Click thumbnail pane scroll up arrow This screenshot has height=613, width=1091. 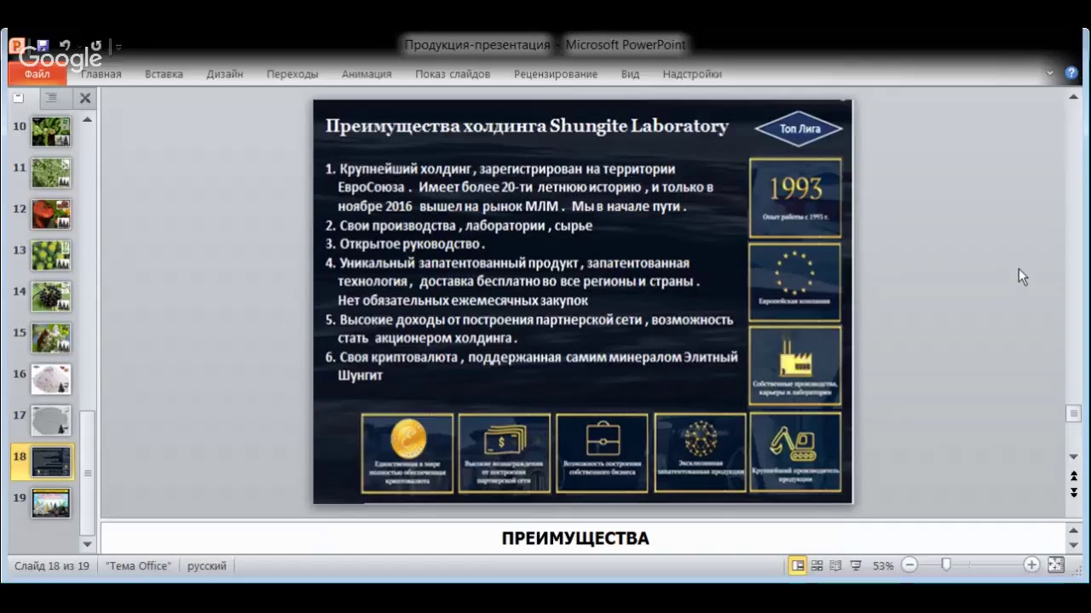coord(87,119)
